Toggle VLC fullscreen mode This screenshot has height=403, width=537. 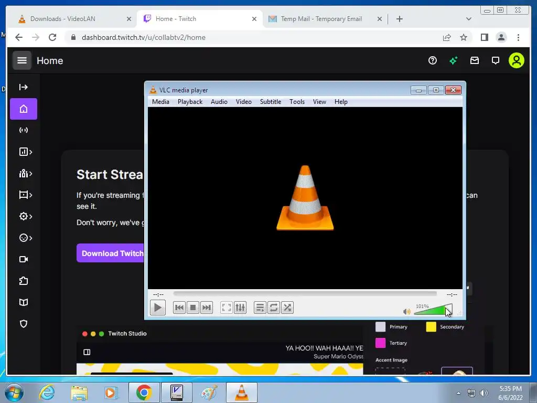[x=227, y=307]
